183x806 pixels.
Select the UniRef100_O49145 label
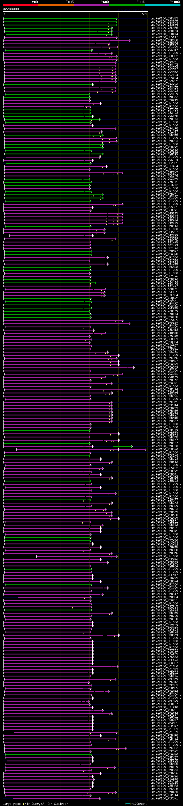pyautogui.click(x=164, y=213)
